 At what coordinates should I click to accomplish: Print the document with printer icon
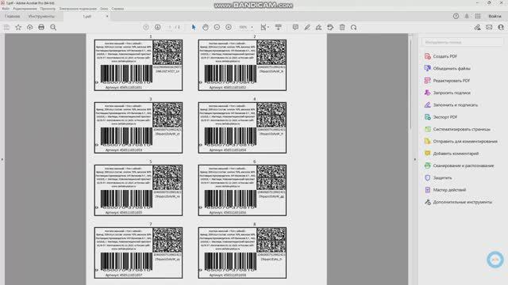click(41, 28)
